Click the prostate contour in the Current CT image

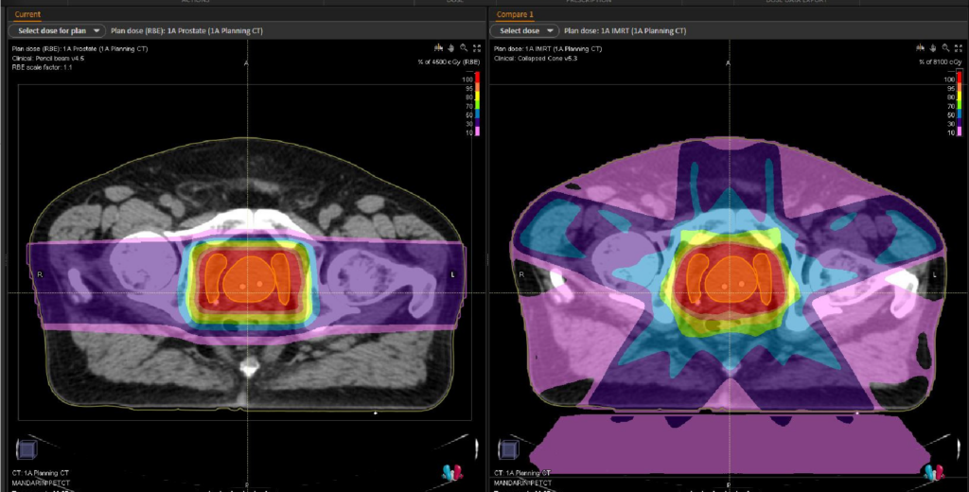248,279
